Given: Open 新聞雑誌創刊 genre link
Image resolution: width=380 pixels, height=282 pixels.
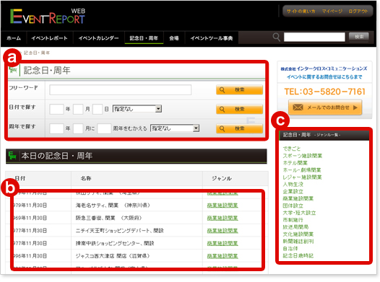Looking at the screenshot, I should pos(298,242).
